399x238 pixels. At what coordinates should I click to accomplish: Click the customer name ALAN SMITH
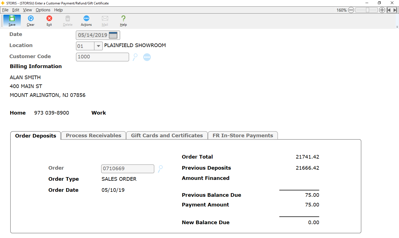pos(25,77)
